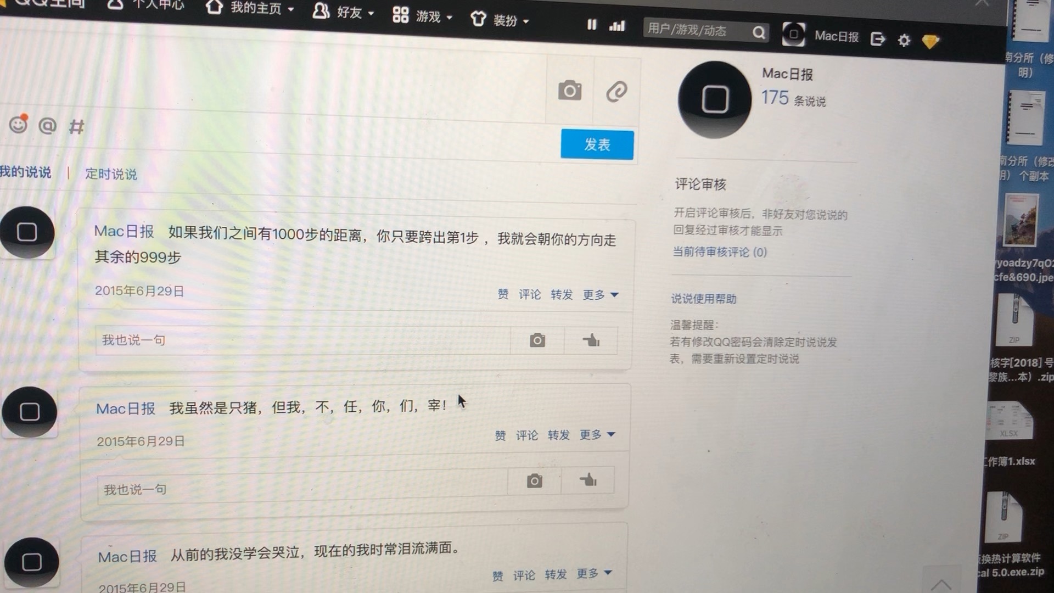Open 个人中心 in top navigation
This screenshot has height=593, width=1054.
pos(145,4)
